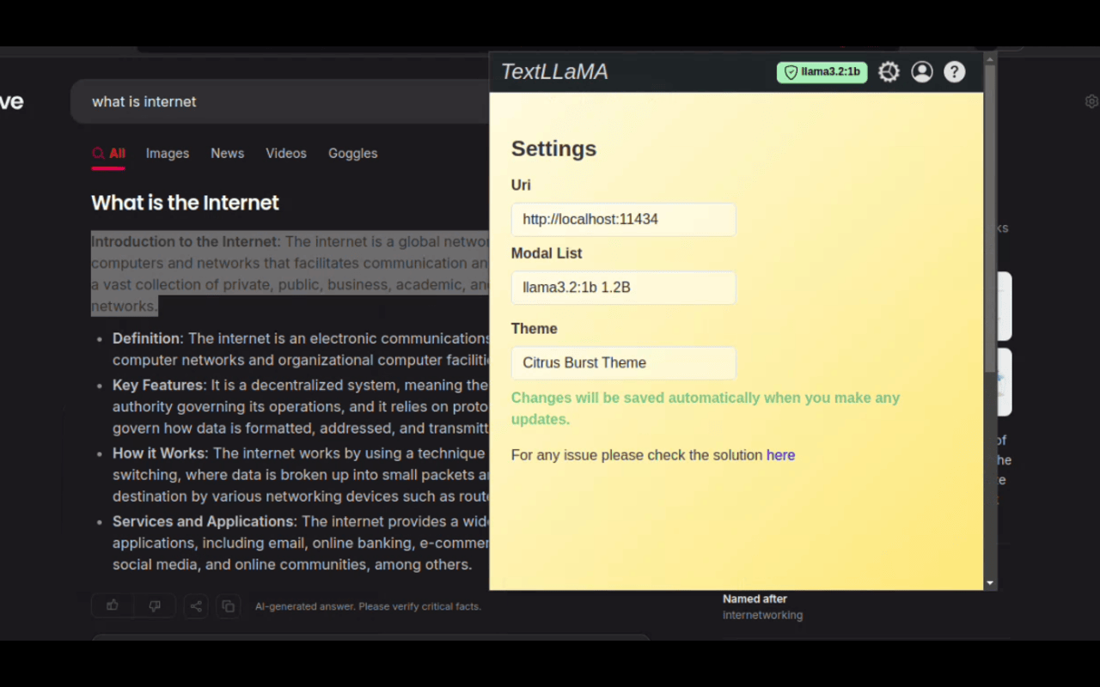Click the thumbs up icon on the answer
1100x687 pixels.
point(112,605)
